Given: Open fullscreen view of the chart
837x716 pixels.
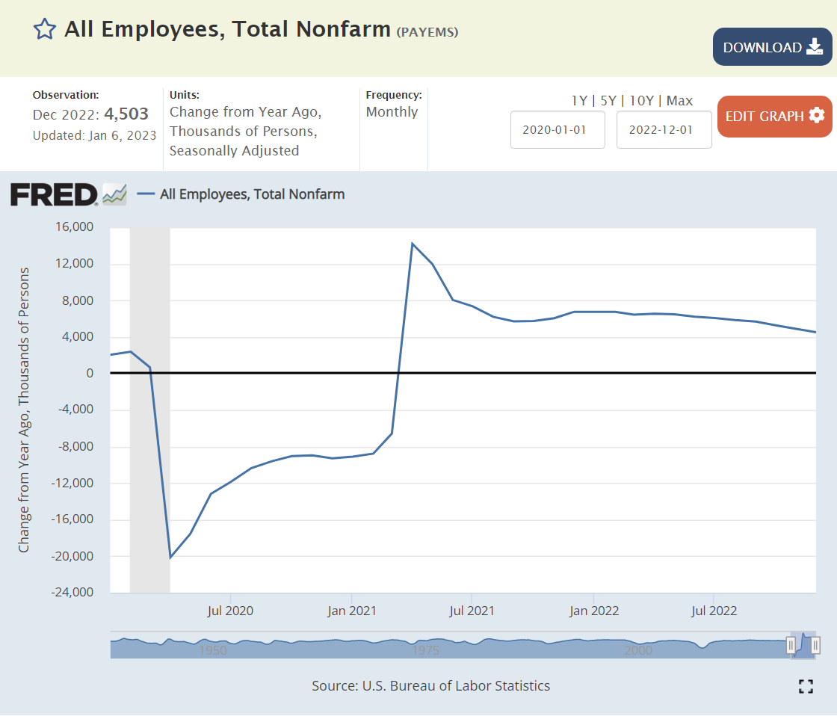Looking at the screenshot, I should [806, 686].
